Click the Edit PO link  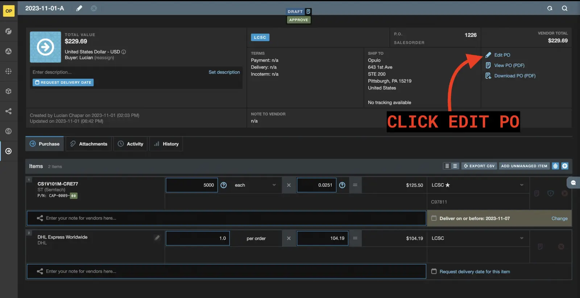click(x=502, y=55)
